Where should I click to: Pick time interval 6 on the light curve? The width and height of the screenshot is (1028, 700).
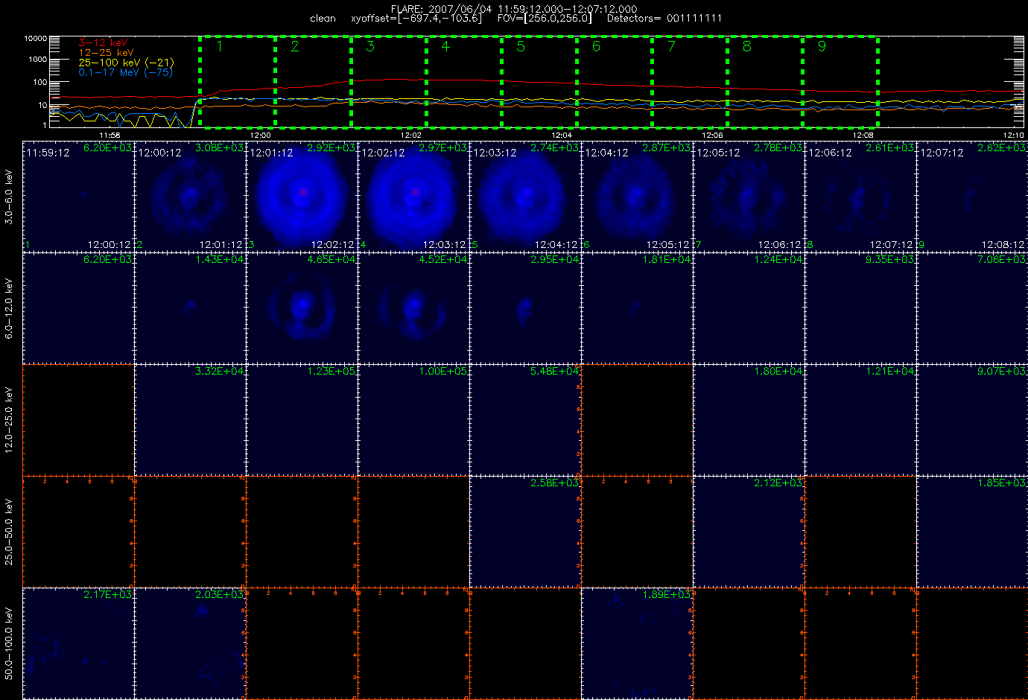coord(615,81)
